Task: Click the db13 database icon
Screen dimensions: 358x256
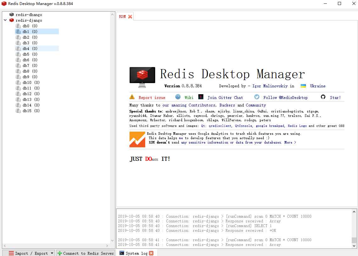Action: tap(18, 99)
